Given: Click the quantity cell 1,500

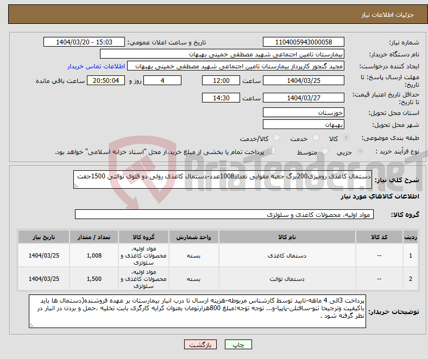Looking at the screenshot, I should pyautogui.click(x=94, y=279).
